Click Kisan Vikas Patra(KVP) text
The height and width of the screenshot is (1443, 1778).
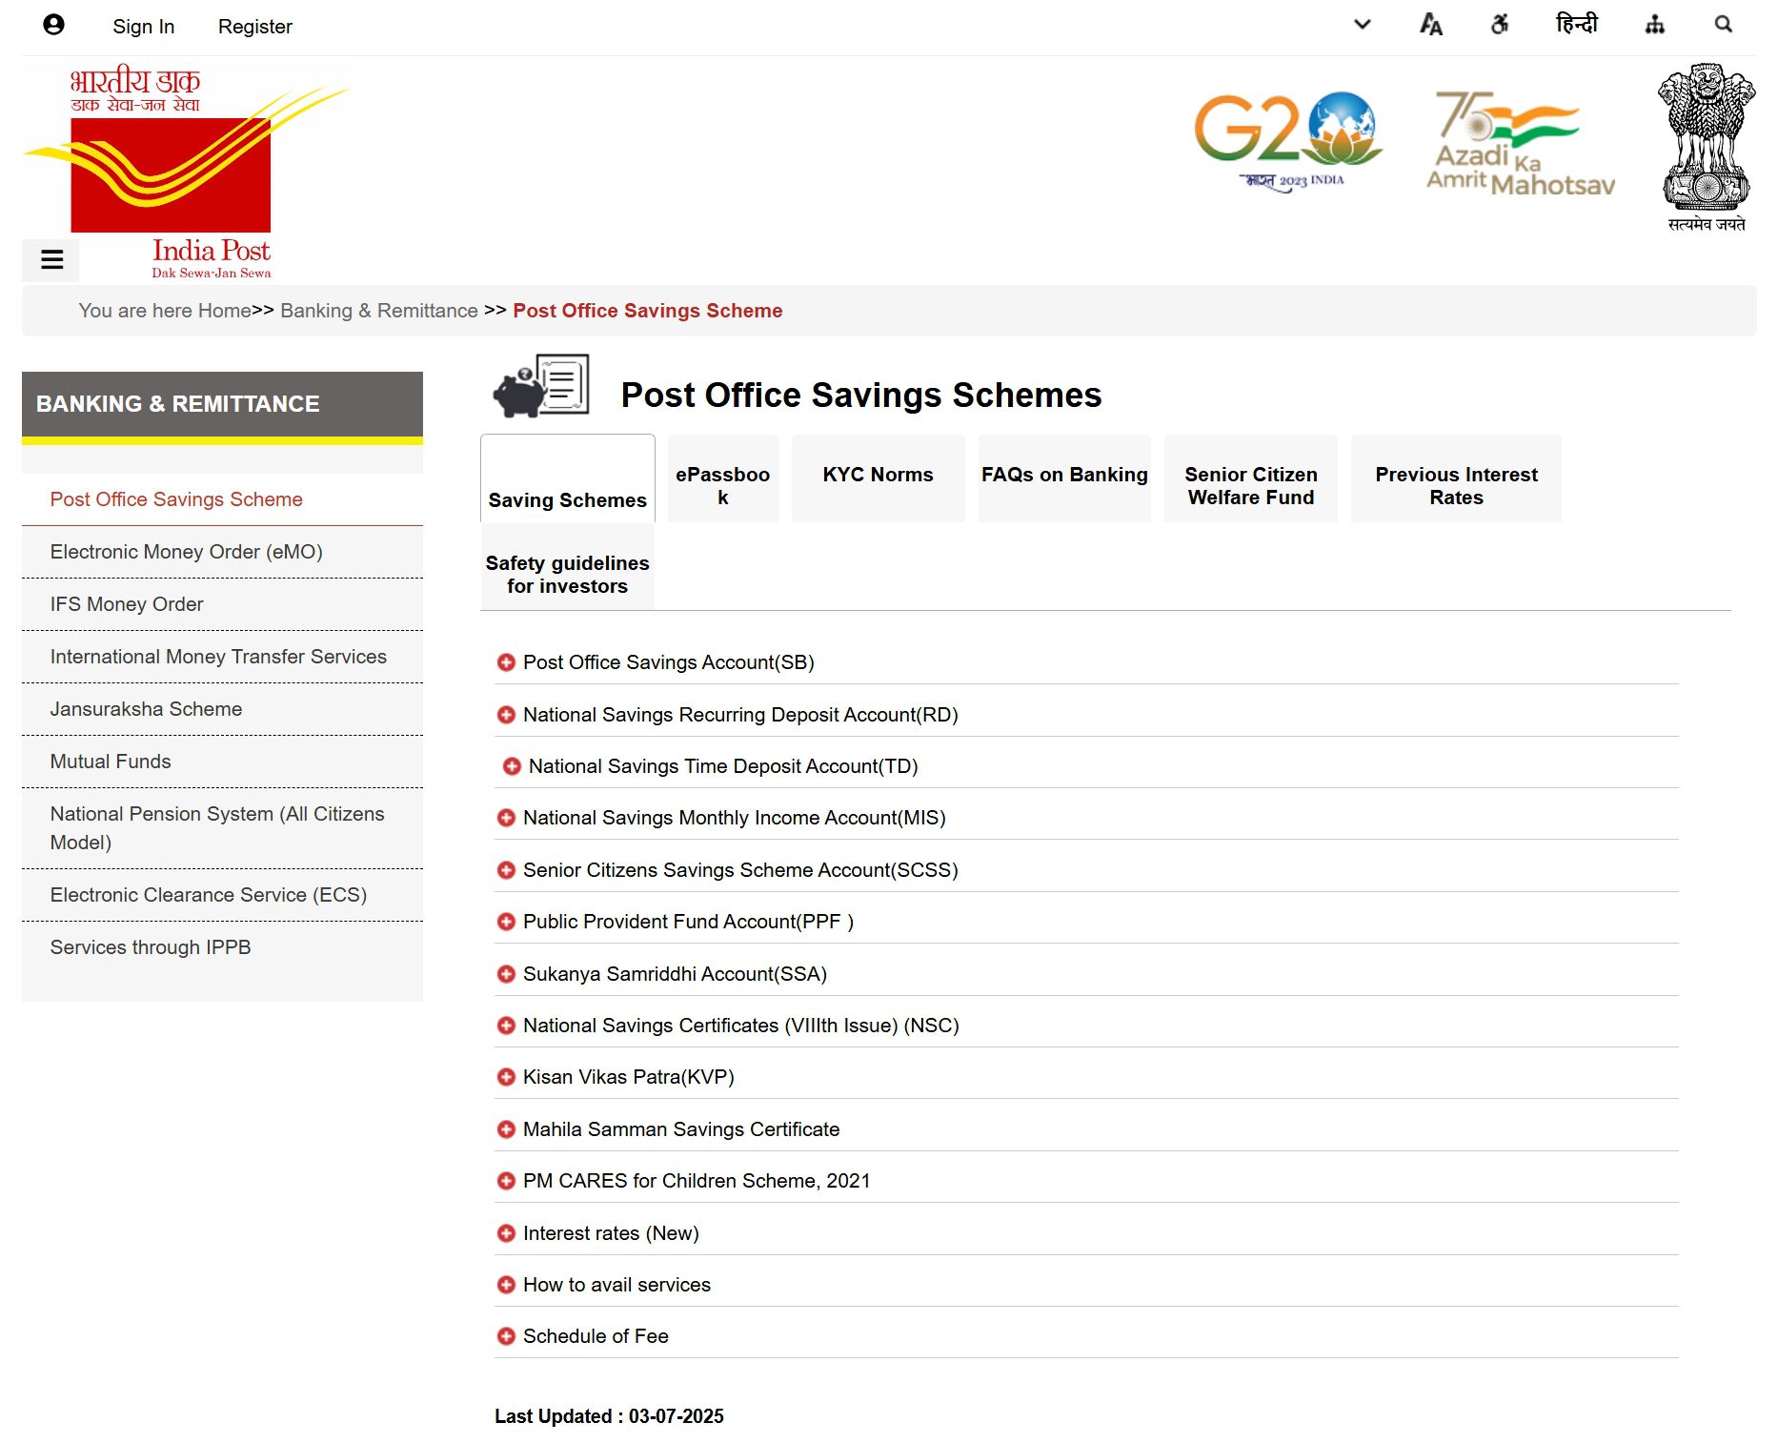tap(629, 1077)
